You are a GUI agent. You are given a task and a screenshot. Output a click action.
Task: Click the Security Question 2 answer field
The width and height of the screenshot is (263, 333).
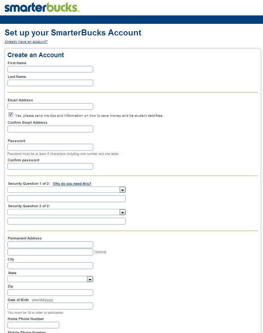pos(67,221)
